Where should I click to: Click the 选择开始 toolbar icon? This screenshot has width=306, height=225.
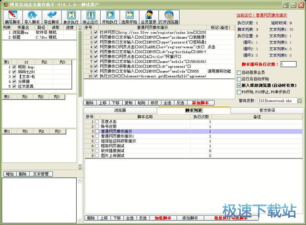coord(129,17)
